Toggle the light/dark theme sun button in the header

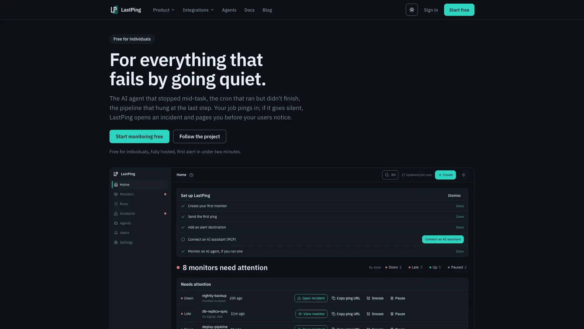pos(412,10)
